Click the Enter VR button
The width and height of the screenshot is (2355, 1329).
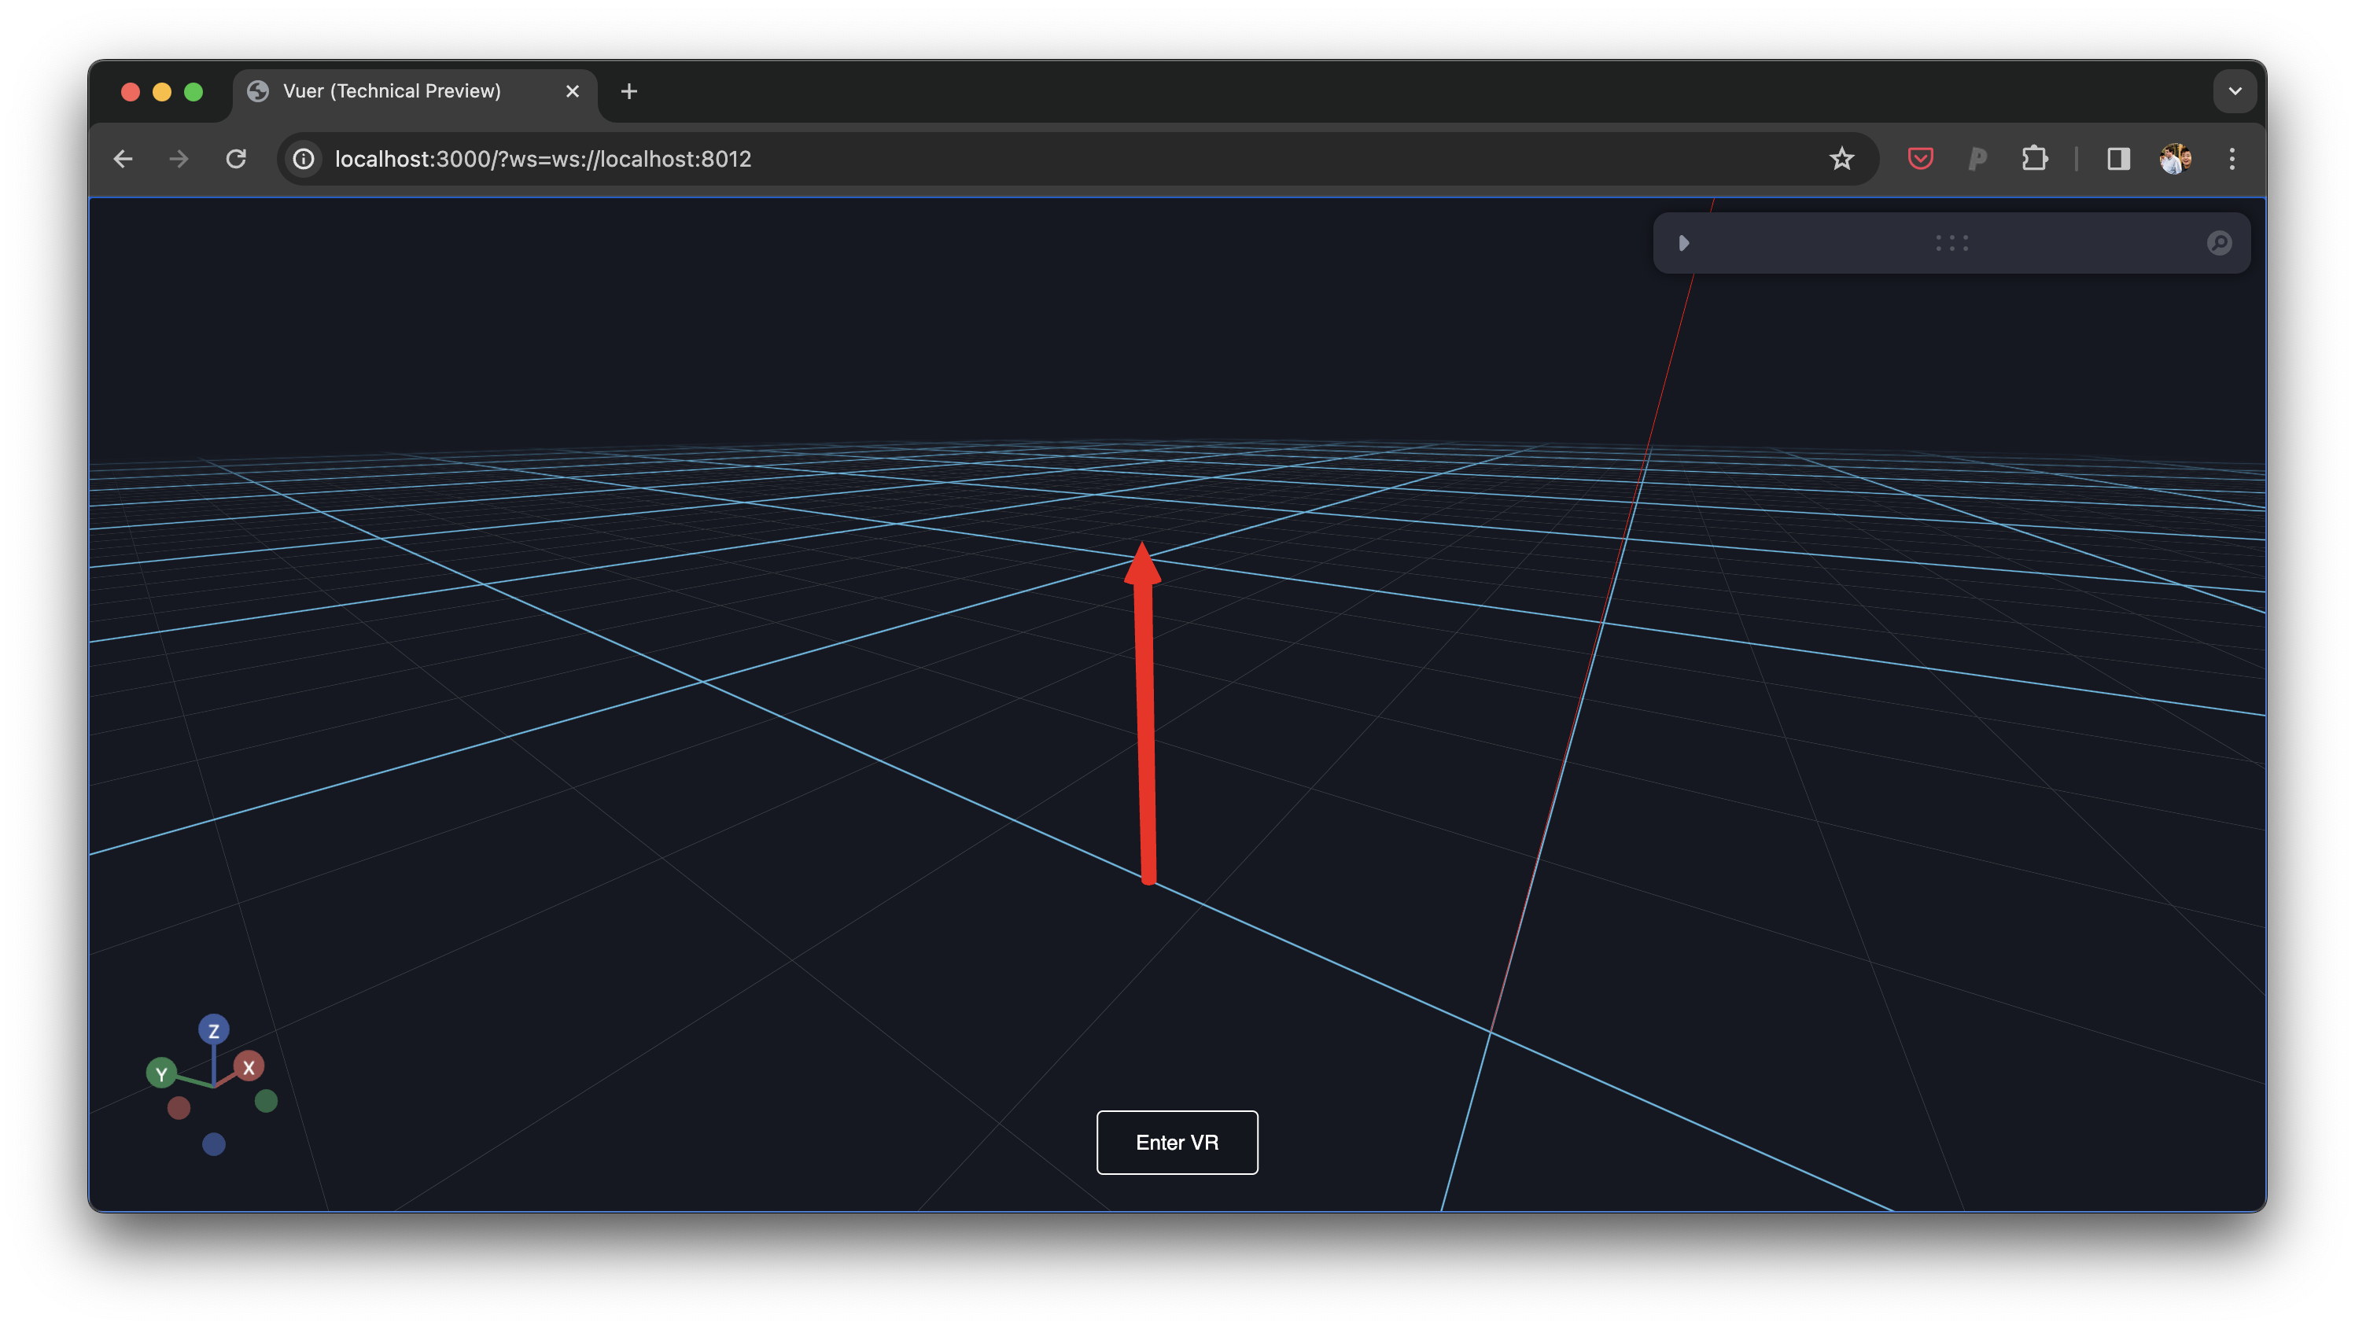click(1177, 1143)
